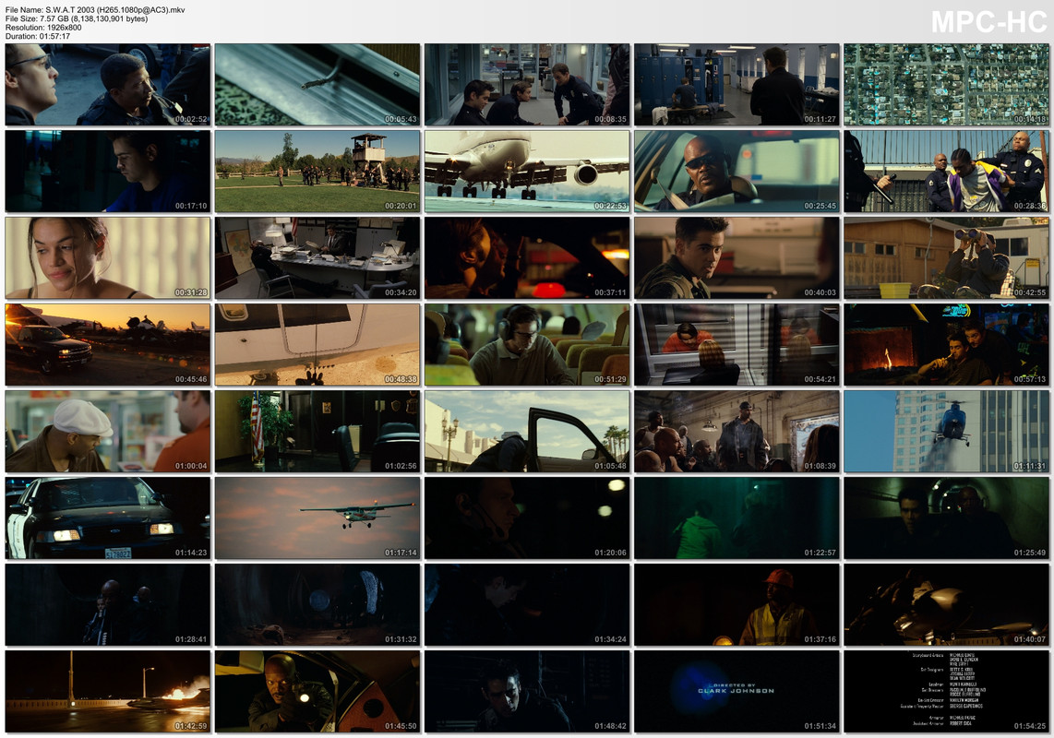Select the police arrest frame at 00:28:36
Screen dimensions: 1054x738
(x=946, y=172)
